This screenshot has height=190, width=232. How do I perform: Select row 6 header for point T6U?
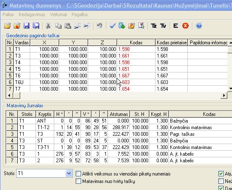coord(10,82)
